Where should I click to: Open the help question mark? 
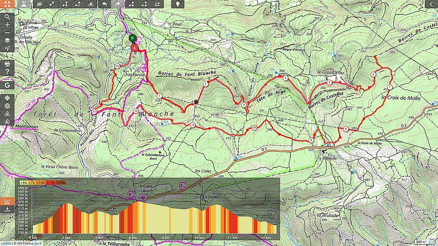7,72
